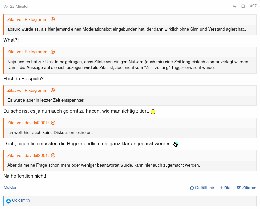The image size is (260, 209).
Task: Click the quoted text about the Moderationsbot
Action: [127, 29]
